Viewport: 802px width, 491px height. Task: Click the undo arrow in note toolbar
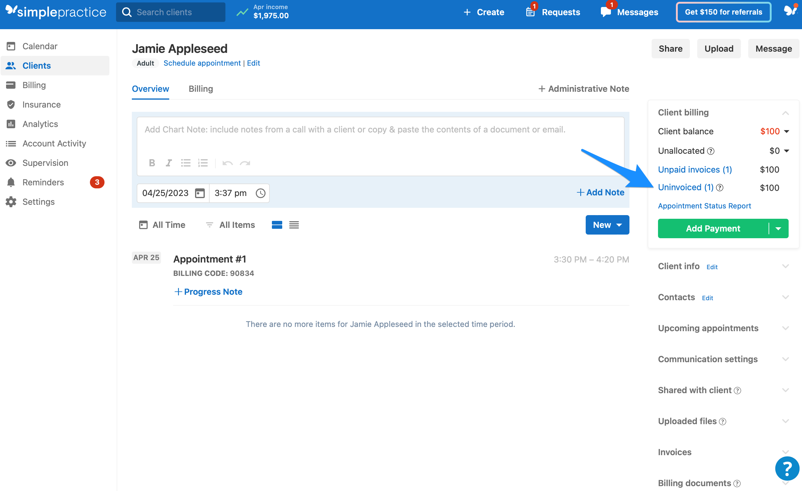(x=228, y=163)
